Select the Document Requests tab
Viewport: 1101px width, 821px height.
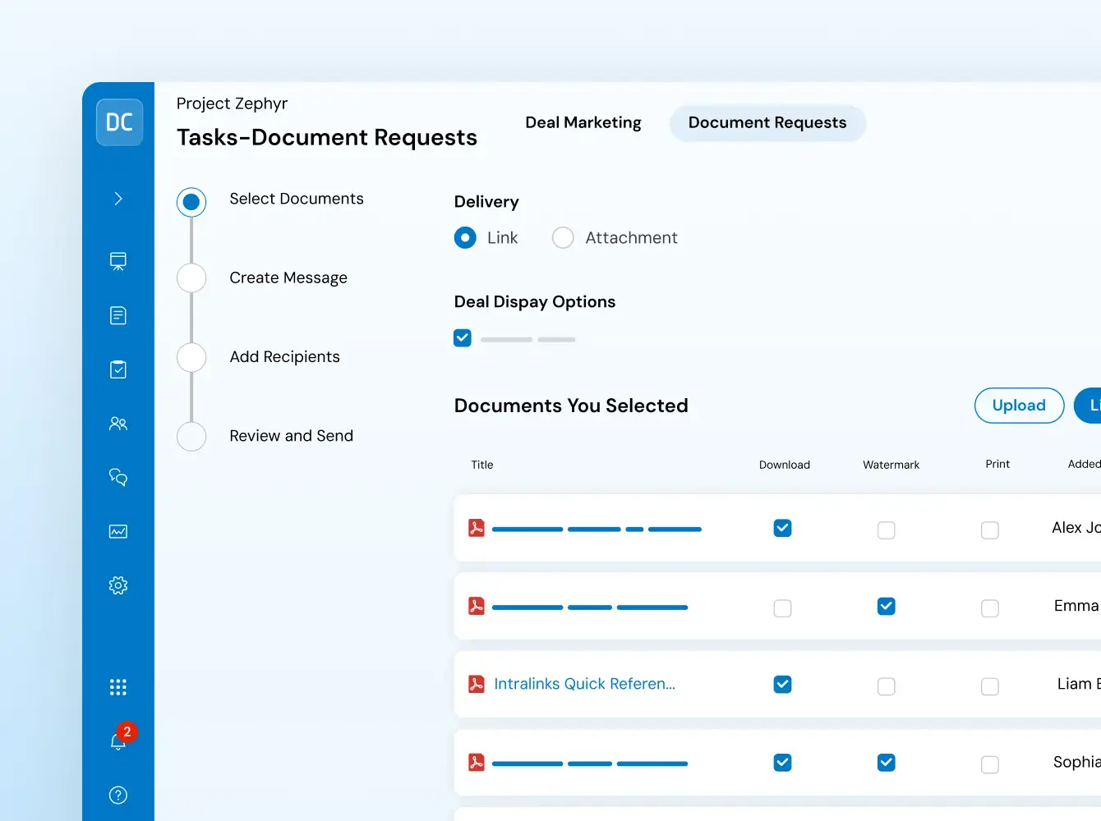(x=767, y=123)
